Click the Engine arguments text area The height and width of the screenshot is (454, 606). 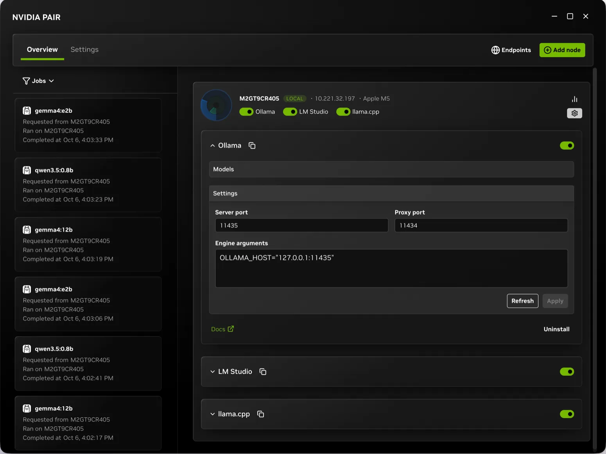[391, 268]
